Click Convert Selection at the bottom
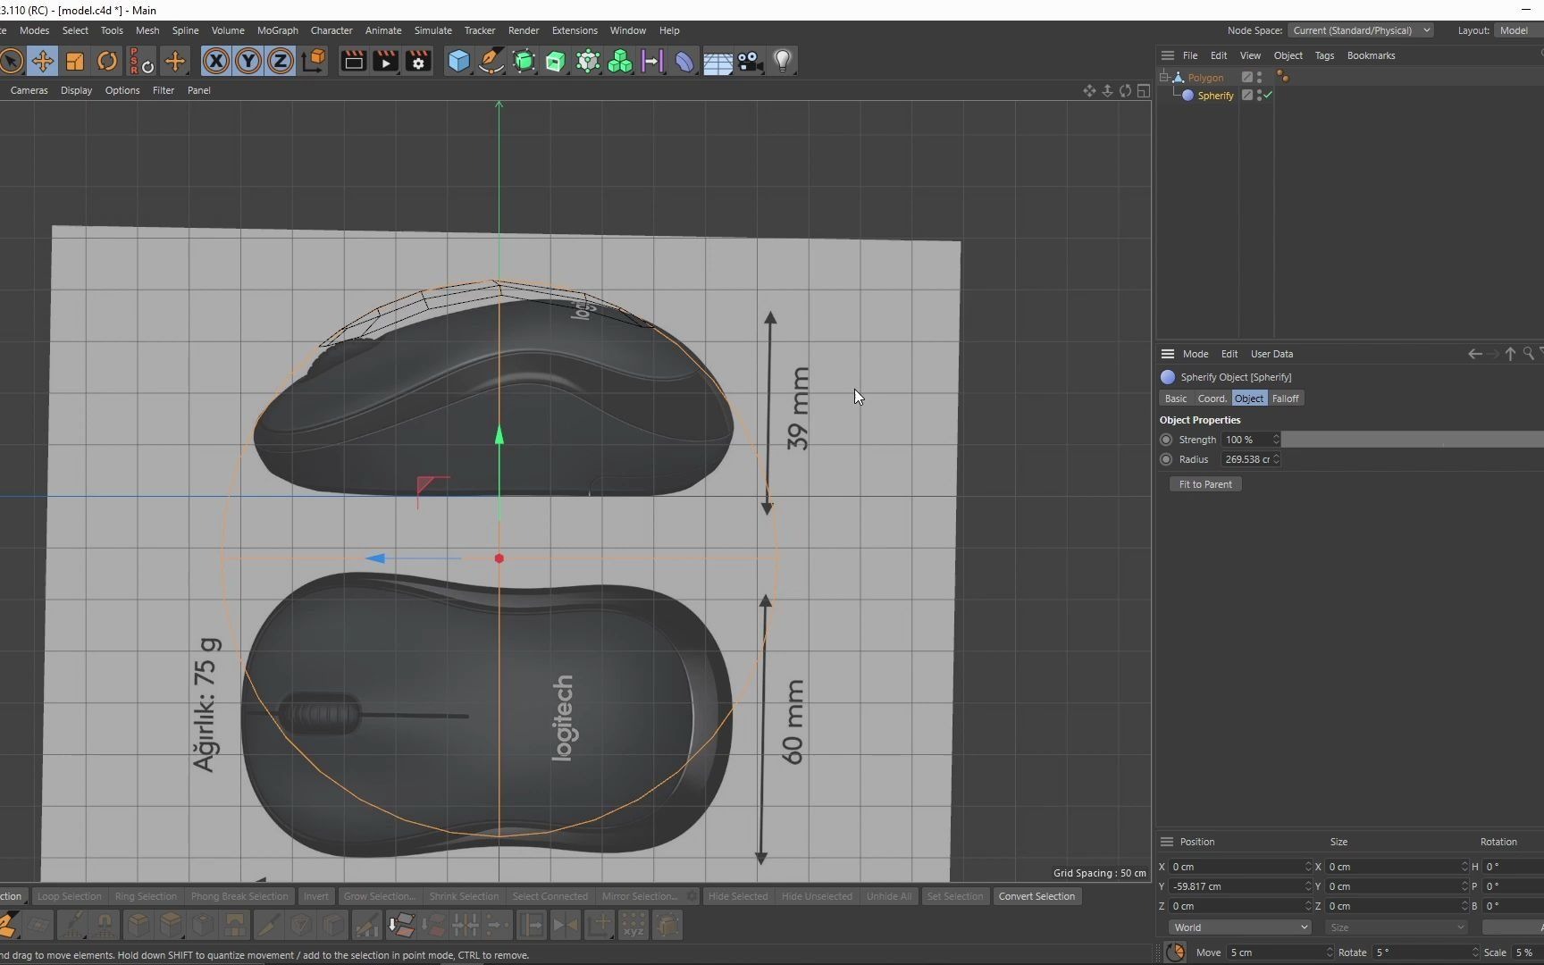 pyautogui.click(x=1036, y=896)
